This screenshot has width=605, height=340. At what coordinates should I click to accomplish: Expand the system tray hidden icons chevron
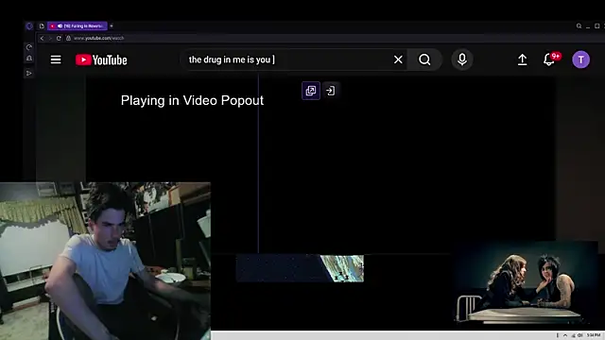(x=565, y=335)
